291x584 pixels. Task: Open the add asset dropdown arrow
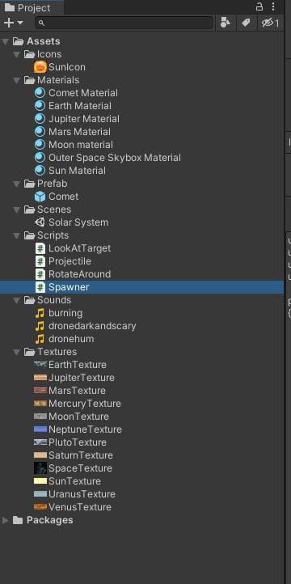pos(20,23)
